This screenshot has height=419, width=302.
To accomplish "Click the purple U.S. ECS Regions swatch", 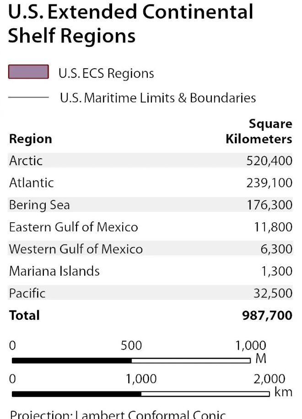I will [28, 72].
